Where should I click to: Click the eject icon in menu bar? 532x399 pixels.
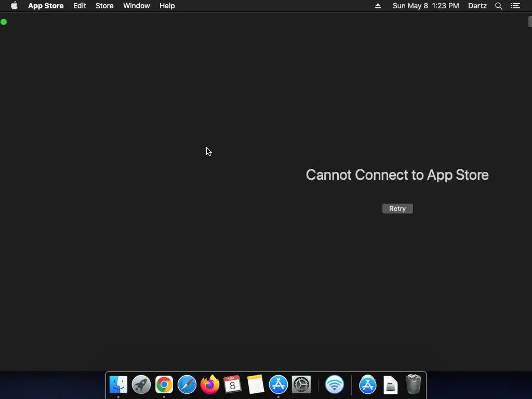tap(378, 6)
